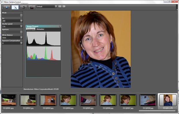The image size is (179, 114).
Task: Select thumbnail DSC00061.jpg
Action: pos(9,100)
